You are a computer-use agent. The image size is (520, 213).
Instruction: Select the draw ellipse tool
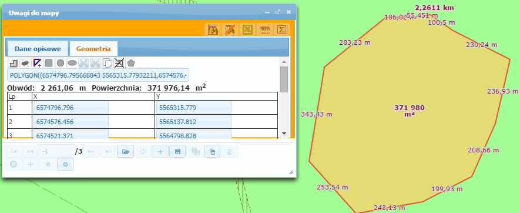(x=72, y=63)
